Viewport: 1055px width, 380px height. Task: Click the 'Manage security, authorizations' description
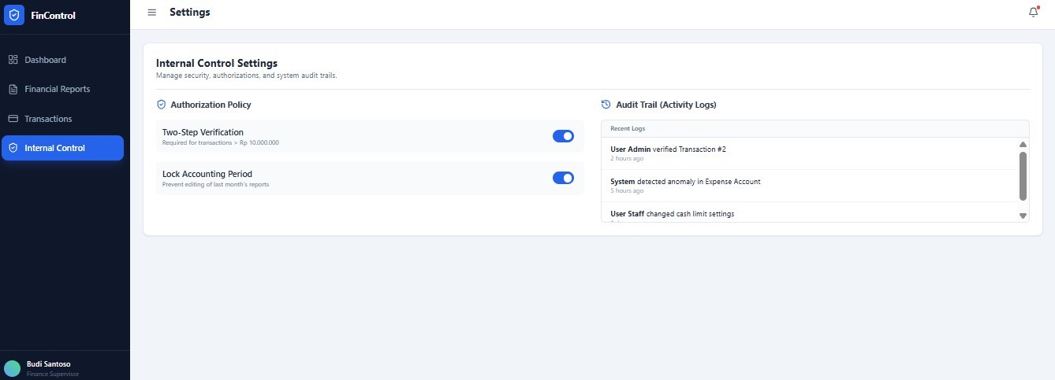[x=247, y=76]
